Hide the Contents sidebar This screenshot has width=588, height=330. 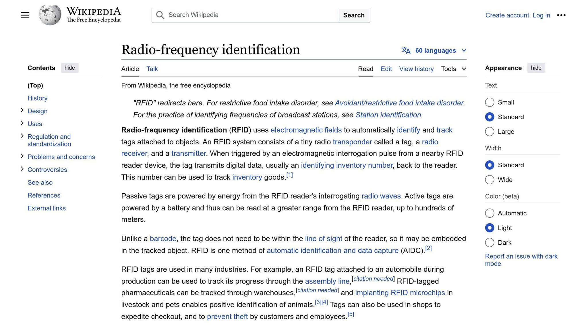[x=69, y=68]
